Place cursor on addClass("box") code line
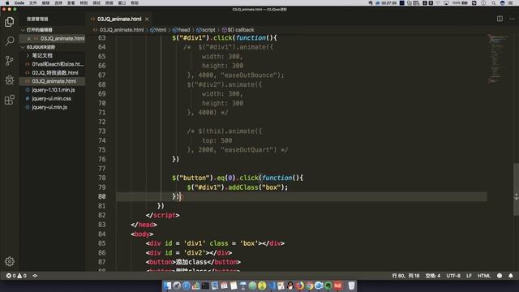The width and height of the screenshot is (519, 292). coord(237,187)
